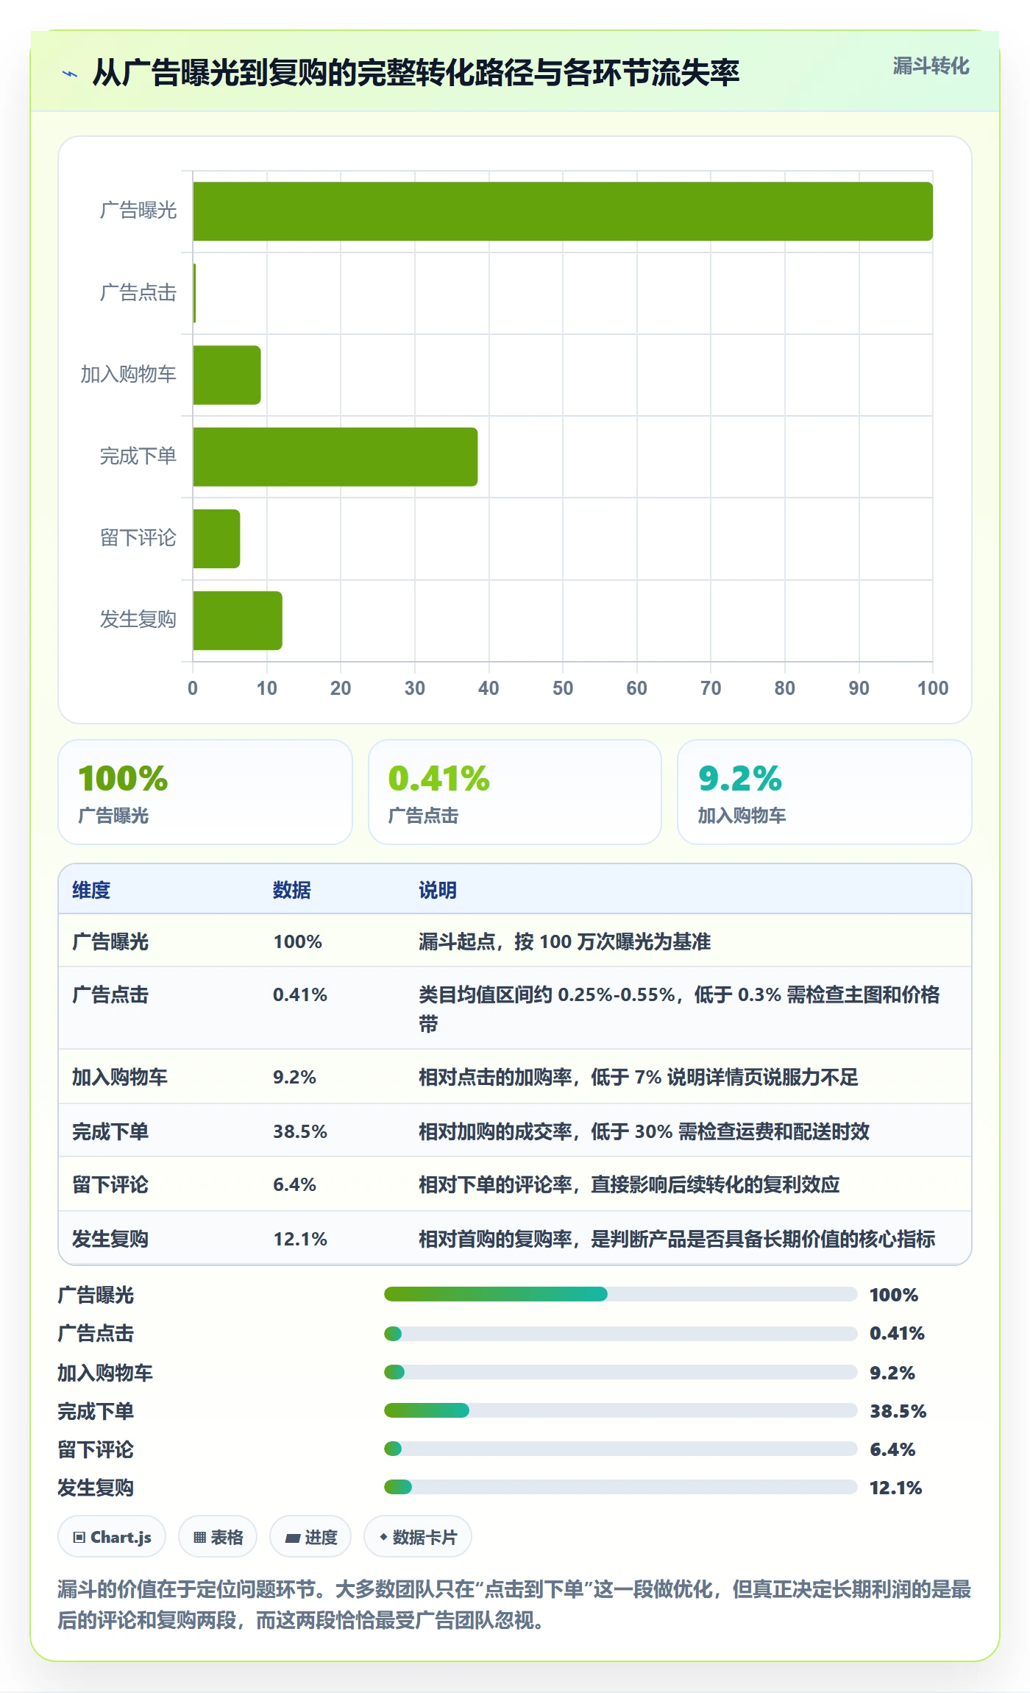
Task: Click the 广告曝光 progress bar
Action: coord(621,1294)
